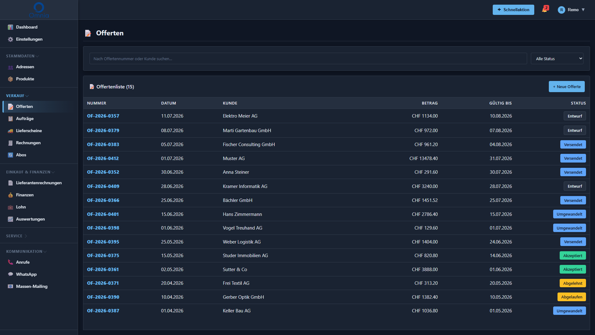The height and width of the screenshot is (335, 595).
Task: Expand the Remo user menu
Action: [x=571, y=10]
